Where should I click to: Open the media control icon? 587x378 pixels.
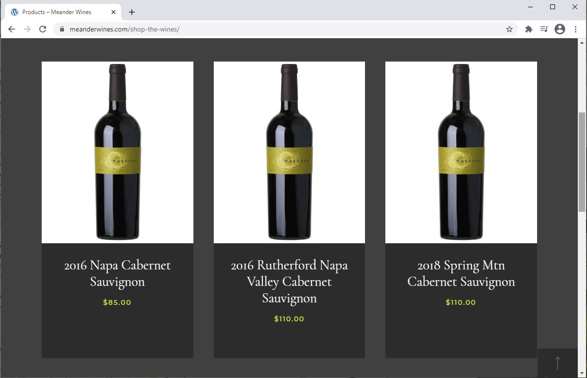(x=544, y=29)
